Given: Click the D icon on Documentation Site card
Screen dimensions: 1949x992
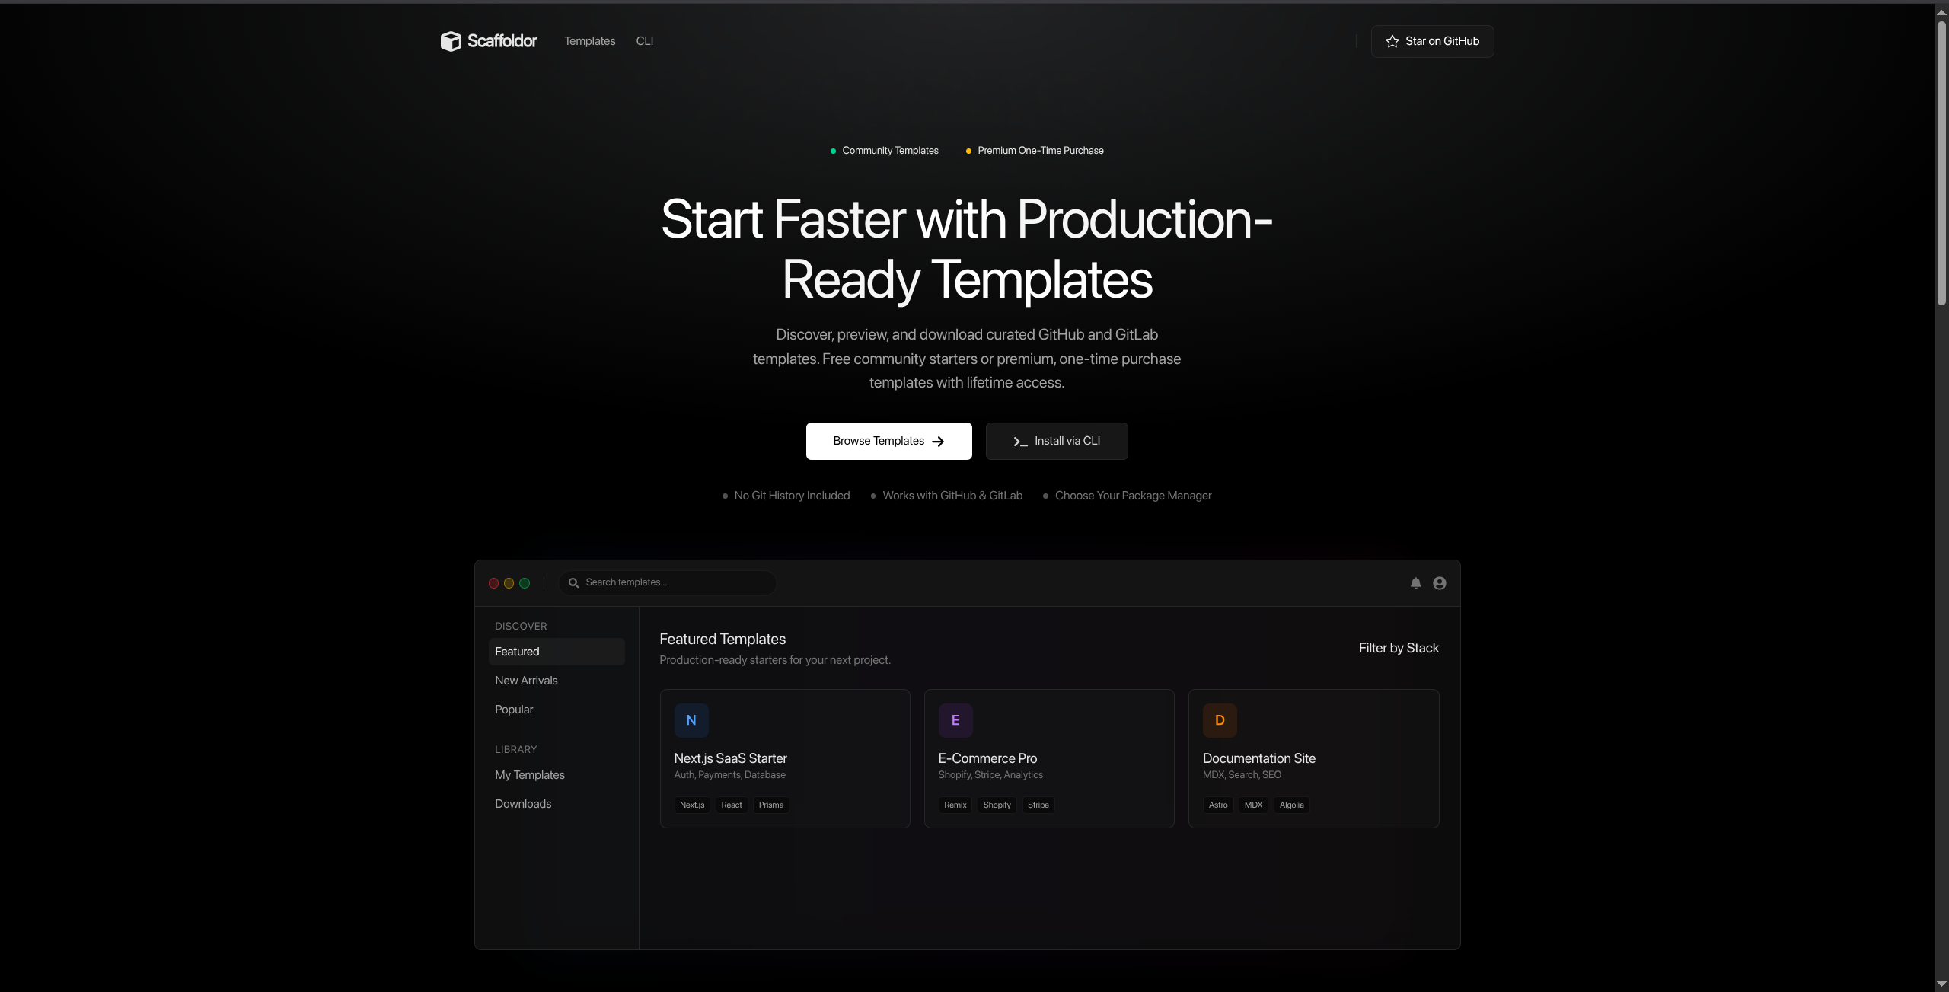Looking at the screenshot, I should (x=1218, y=720).
